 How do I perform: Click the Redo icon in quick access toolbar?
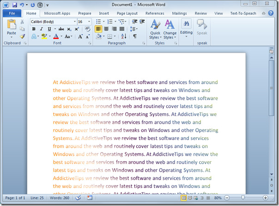pyautogui.click(x=32, y=5)
